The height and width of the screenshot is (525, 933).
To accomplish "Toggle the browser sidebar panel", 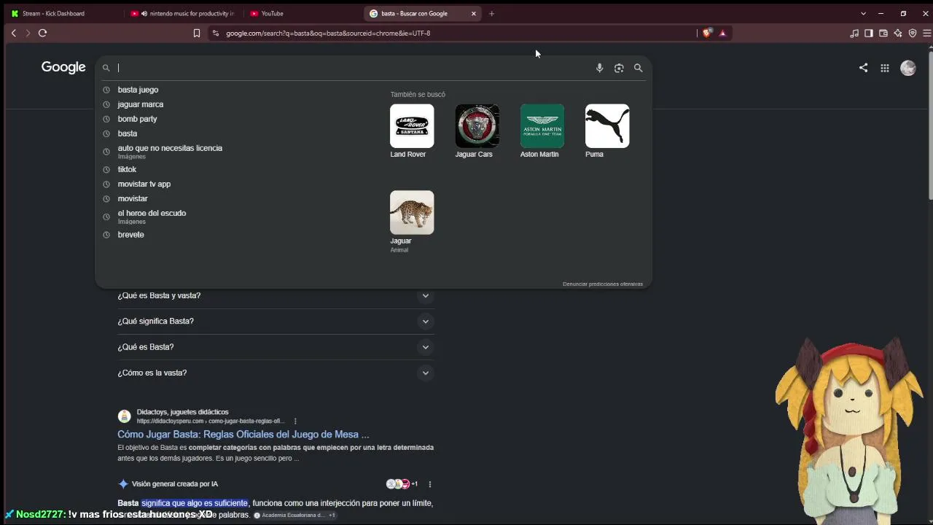I will [869, 33].
